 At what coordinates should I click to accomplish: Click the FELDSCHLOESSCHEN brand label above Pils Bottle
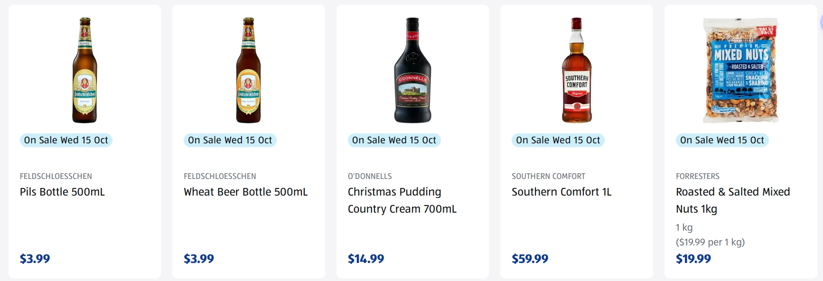point(56,176)
